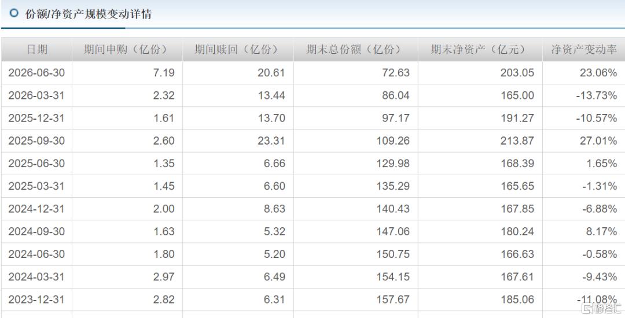
Task: Click the 72.63 total shares cell
Action: (x=355, y=73)
